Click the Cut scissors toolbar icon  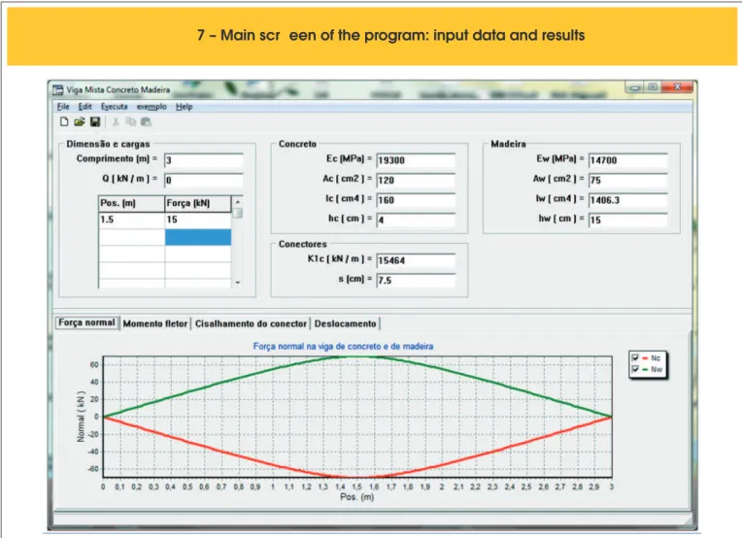(x=116, y=122)
